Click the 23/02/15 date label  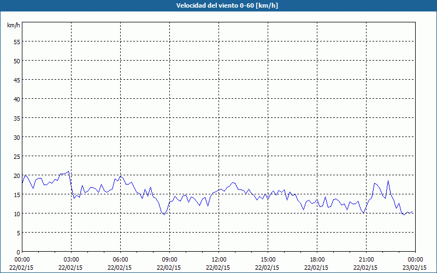pyautogui.click(x=415, y=268)
